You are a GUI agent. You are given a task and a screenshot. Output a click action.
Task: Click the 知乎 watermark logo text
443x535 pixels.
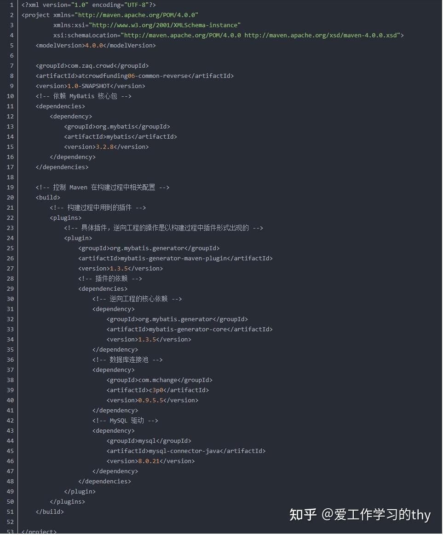303,514
